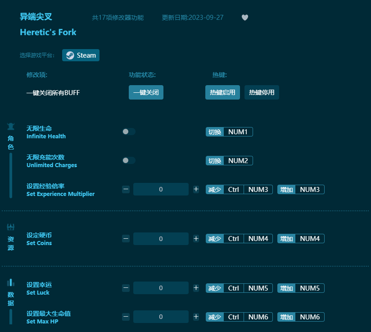371x332 pixels.
Task: Click the minus stepper for Set Max HP
Action: tap(126, 317)
